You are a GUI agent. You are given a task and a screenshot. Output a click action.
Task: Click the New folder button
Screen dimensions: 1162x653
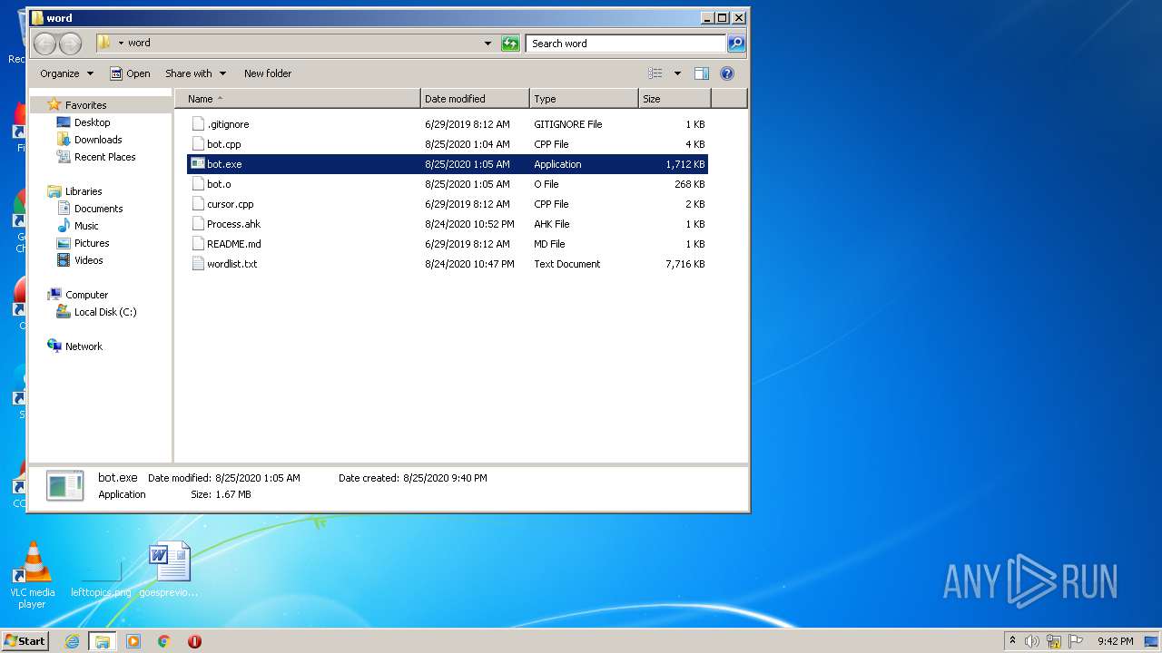pos(268,73)
